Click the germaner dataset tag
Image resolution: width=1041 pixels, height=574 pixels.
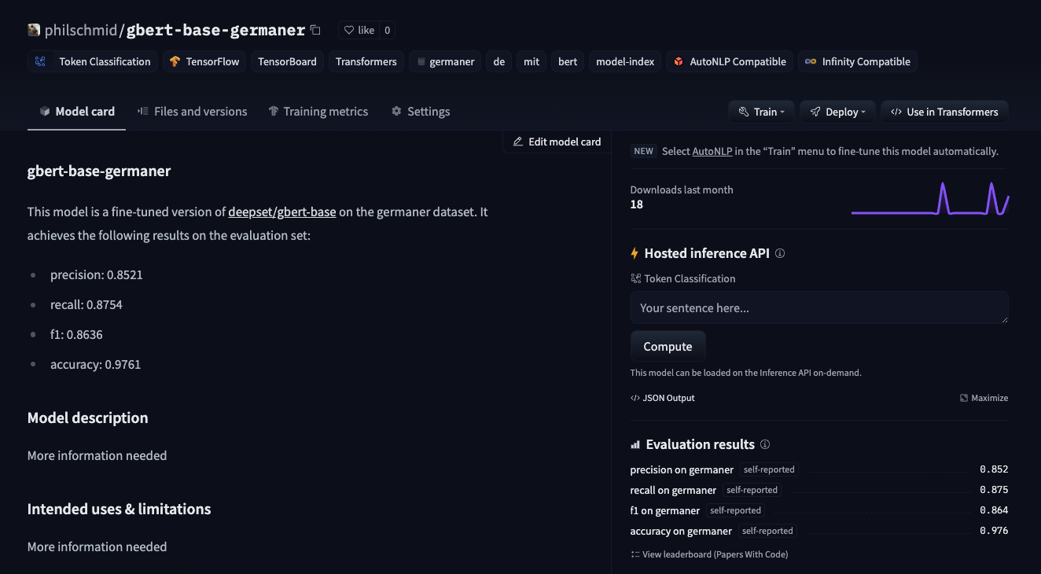pyautogui.click(x=445, y=61)
